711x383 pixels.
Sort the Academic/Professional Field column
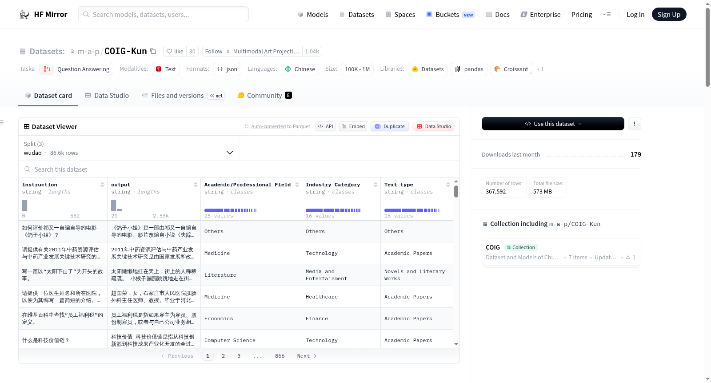[297, 185]
